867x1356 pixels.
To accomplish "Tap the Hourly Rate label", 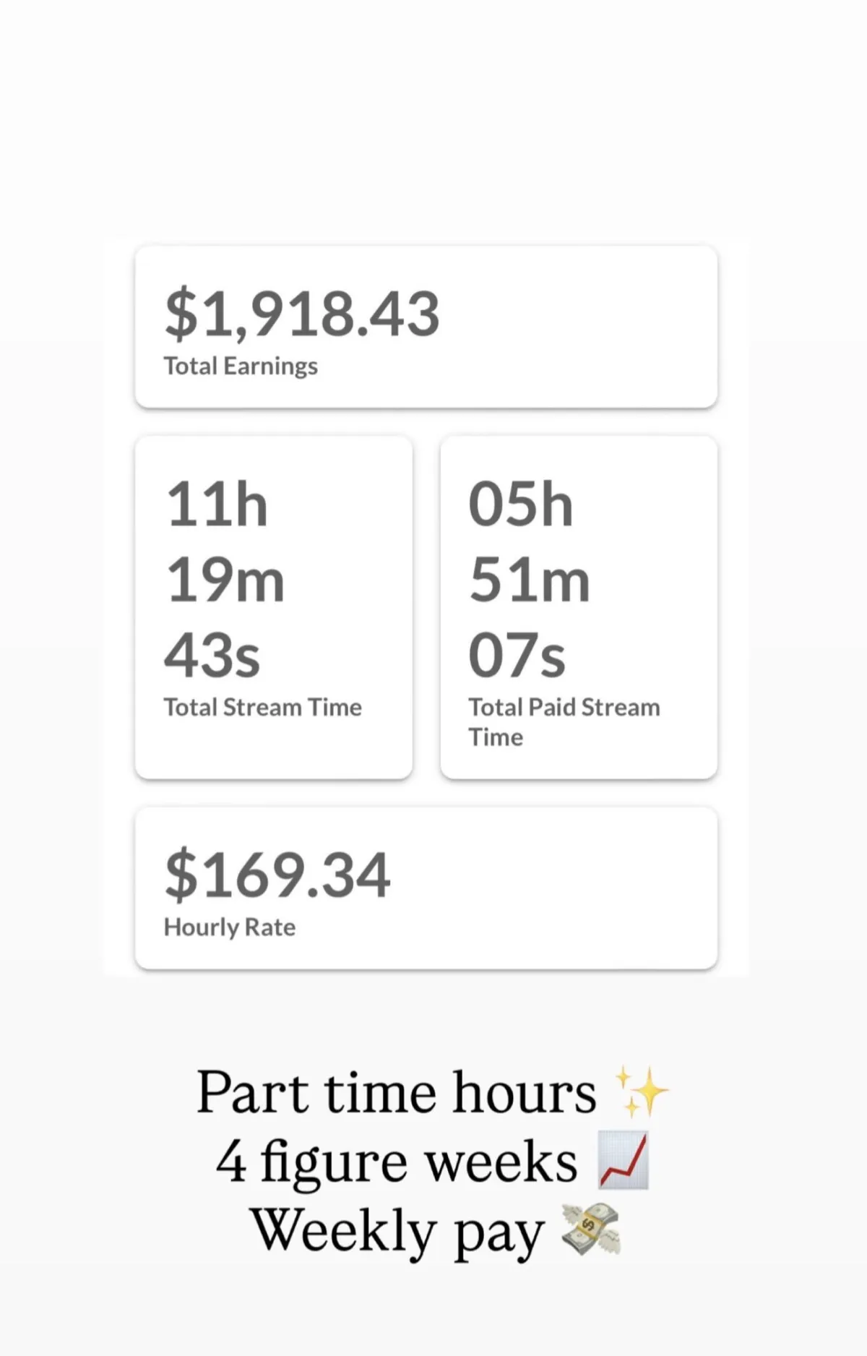I will pos(230,927).
